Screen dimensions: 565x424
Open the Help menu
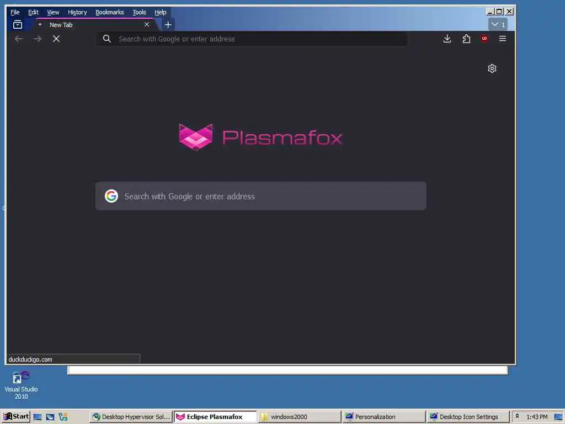pyautogui.click(x=161, y=12)
